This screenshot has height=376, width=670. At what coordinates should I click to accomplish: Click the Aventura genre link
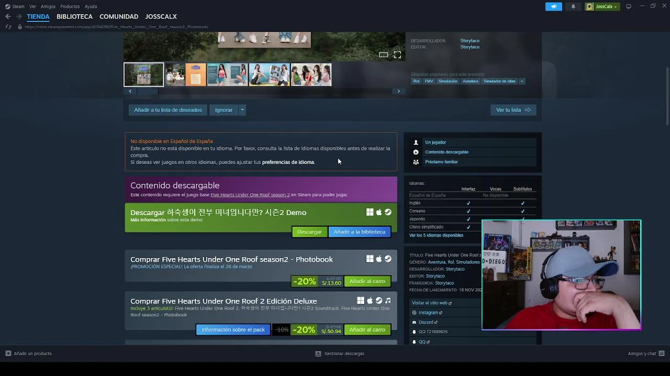click(437, 262)
